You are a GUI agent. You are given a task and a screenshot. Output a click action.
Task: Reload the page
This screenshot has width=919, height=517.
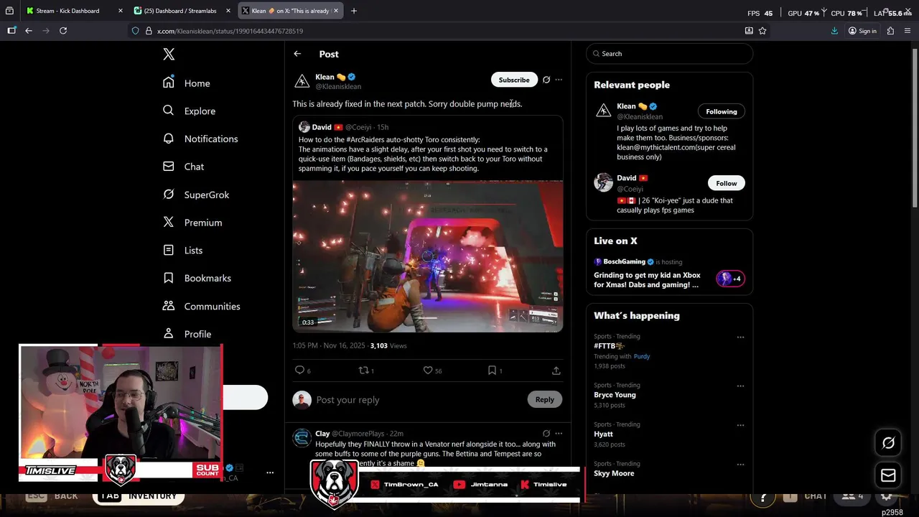[x=63, y=31]
